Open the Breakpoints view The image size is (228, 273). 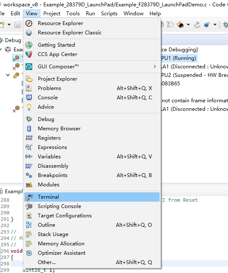[92, 175]
